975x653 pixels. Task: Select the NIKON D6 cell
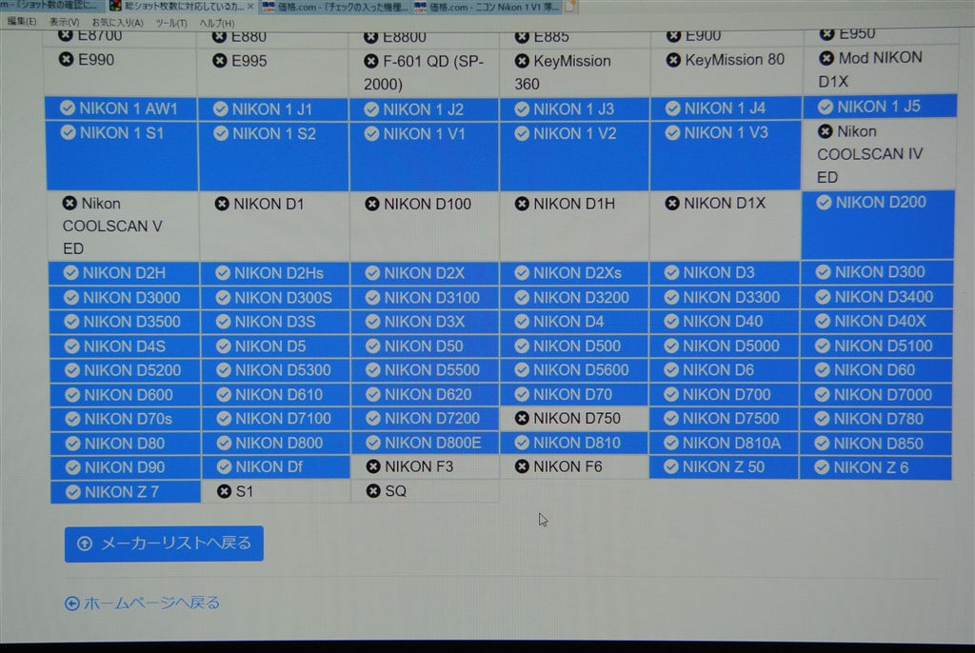[x=724, y=370]
